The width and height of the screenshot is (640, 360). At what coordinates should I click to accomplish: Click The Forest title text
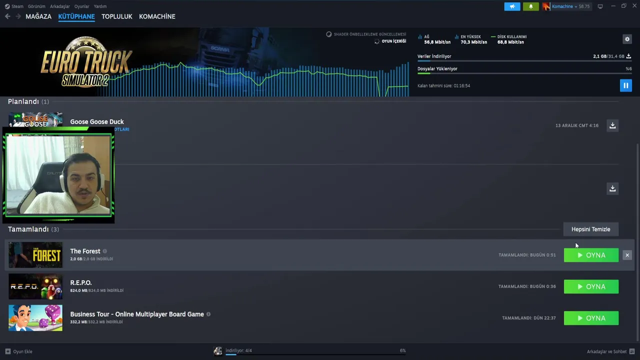tap(85, 251)
